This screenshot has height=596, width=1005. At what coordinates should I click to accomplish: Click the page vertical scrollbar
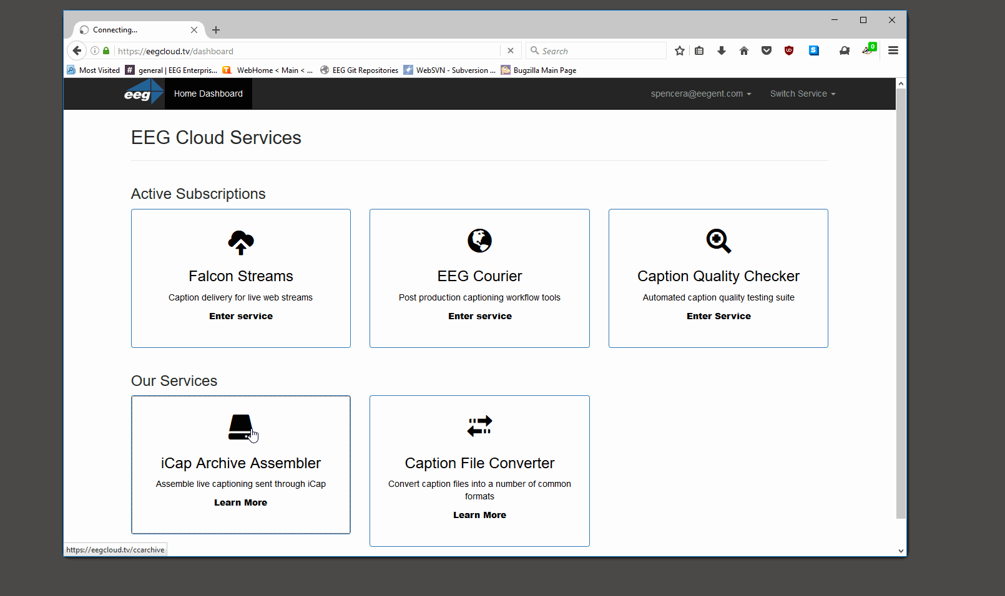[901, 299]
